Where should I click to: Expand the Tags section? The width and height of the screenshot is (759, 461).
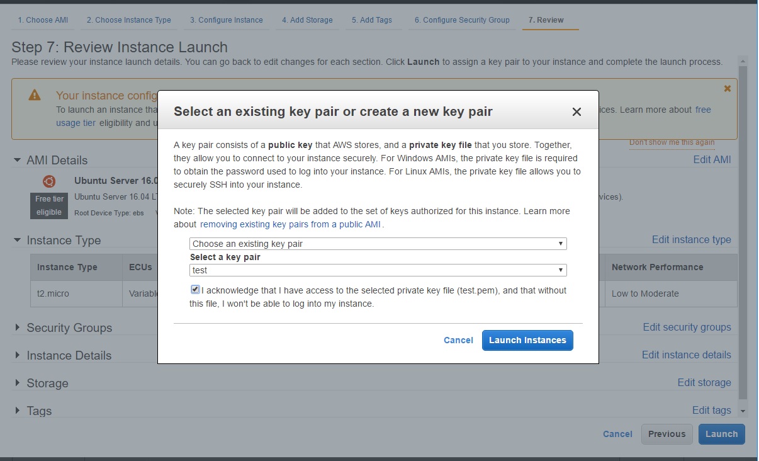17,411
